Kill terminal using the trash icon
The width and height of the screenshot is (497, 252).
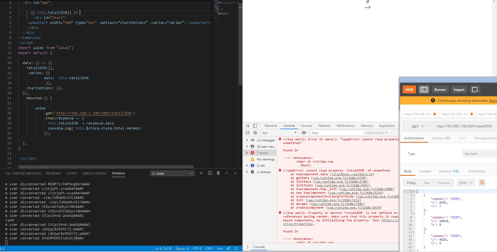point(218,173)
